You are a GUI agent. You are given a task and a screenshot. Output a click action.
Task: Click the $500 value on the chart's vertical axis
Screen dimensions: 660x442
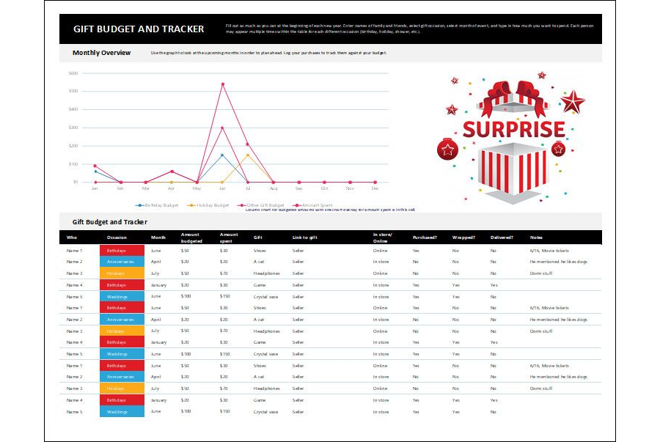[73, 92]
